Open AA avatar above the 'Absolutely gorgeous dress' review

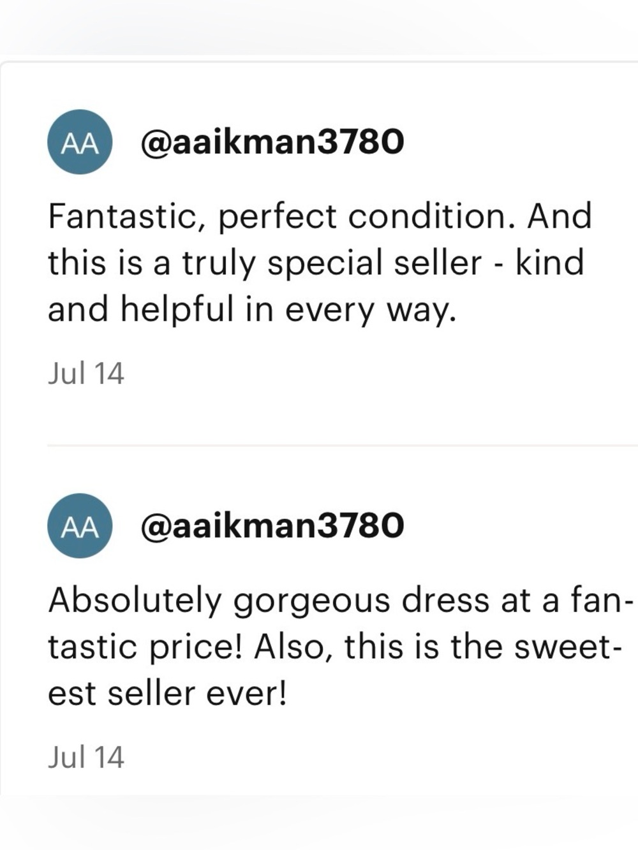[x=80, y=526]
